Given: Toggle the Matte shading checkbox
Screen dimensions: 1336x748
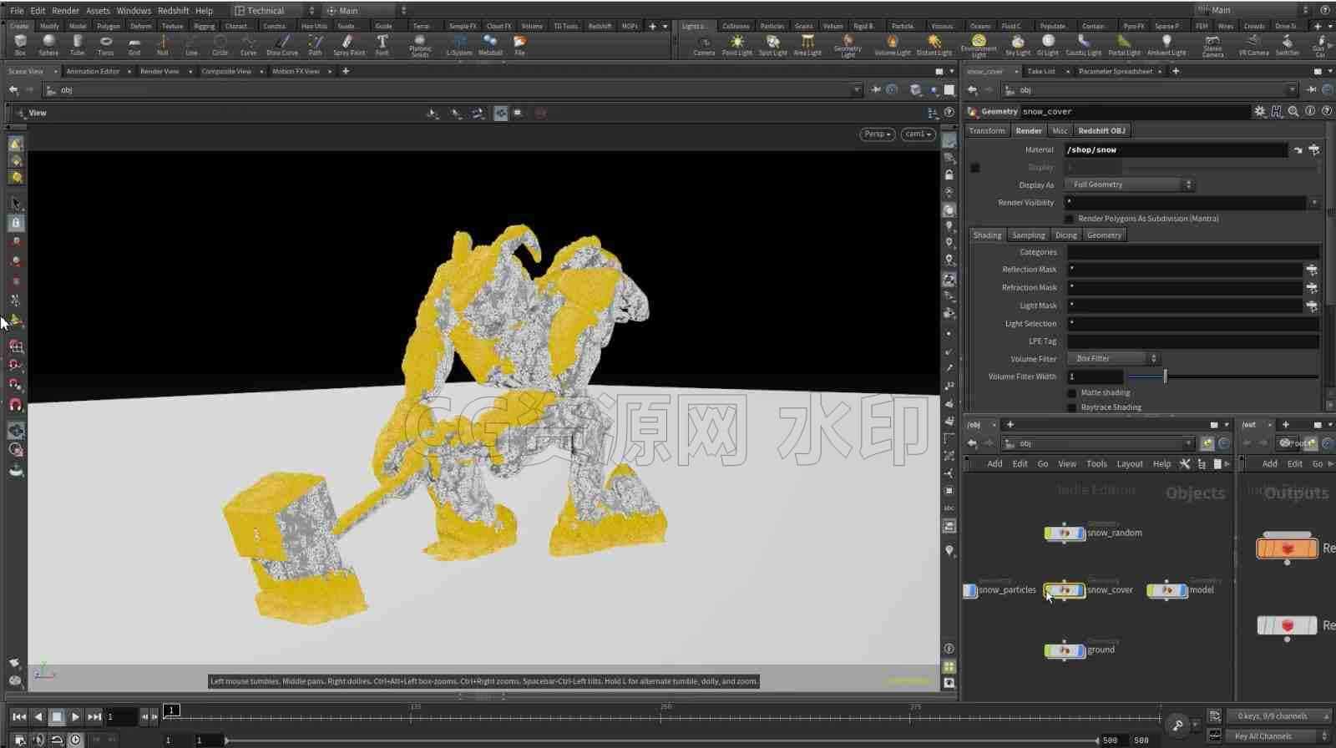Looking at the screenshot, I should click(x=1072, y=392).
